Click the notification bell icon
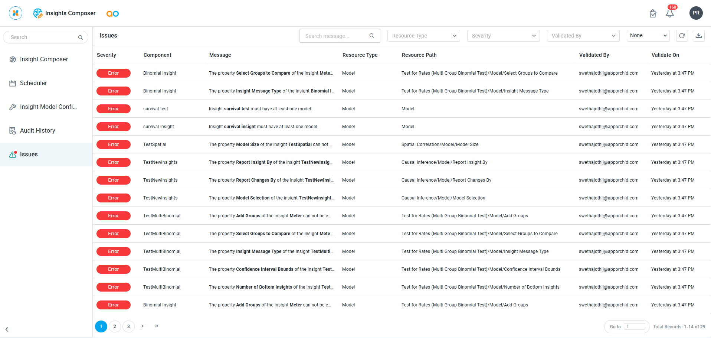711x338 pixels. [669, 14]
